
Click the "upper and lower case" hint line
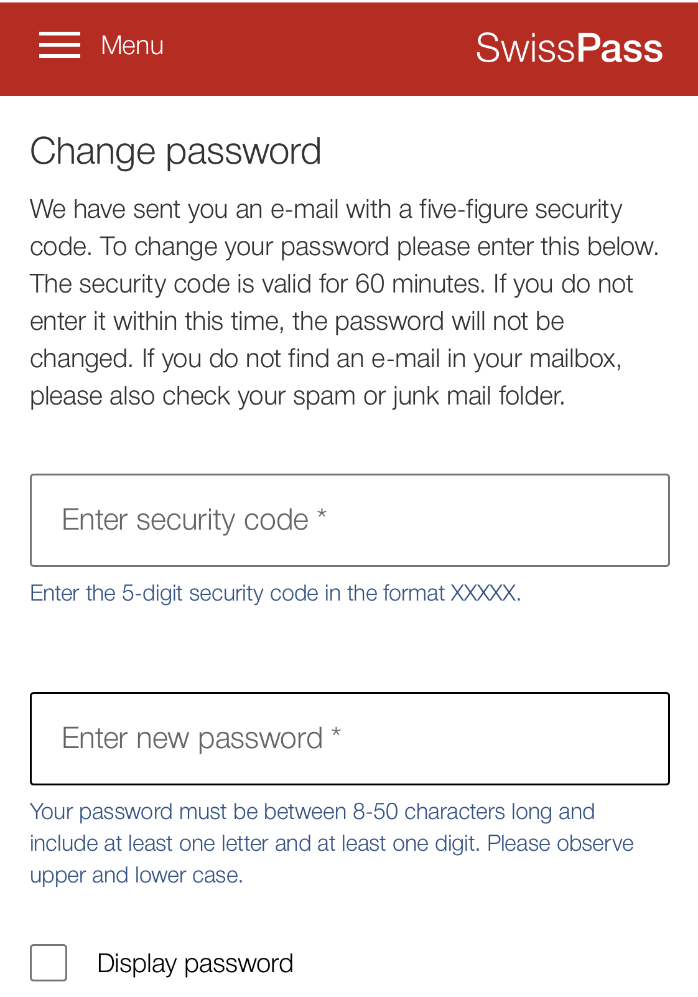[x=136, y=875]
